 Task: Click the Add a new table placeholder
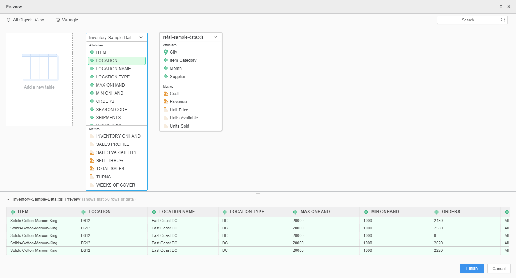coord(39,79)
